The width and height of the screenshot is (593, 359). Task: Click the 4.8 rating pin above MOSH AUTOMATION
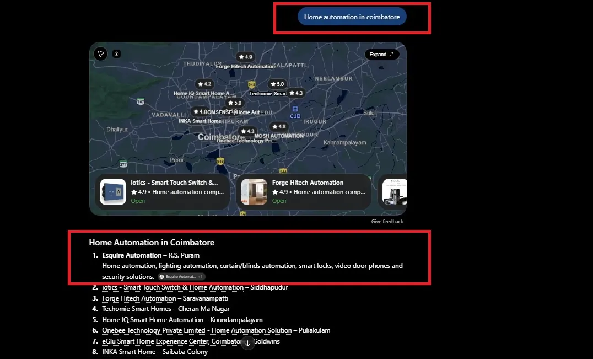pyautogui.click(x=279, y=127)
